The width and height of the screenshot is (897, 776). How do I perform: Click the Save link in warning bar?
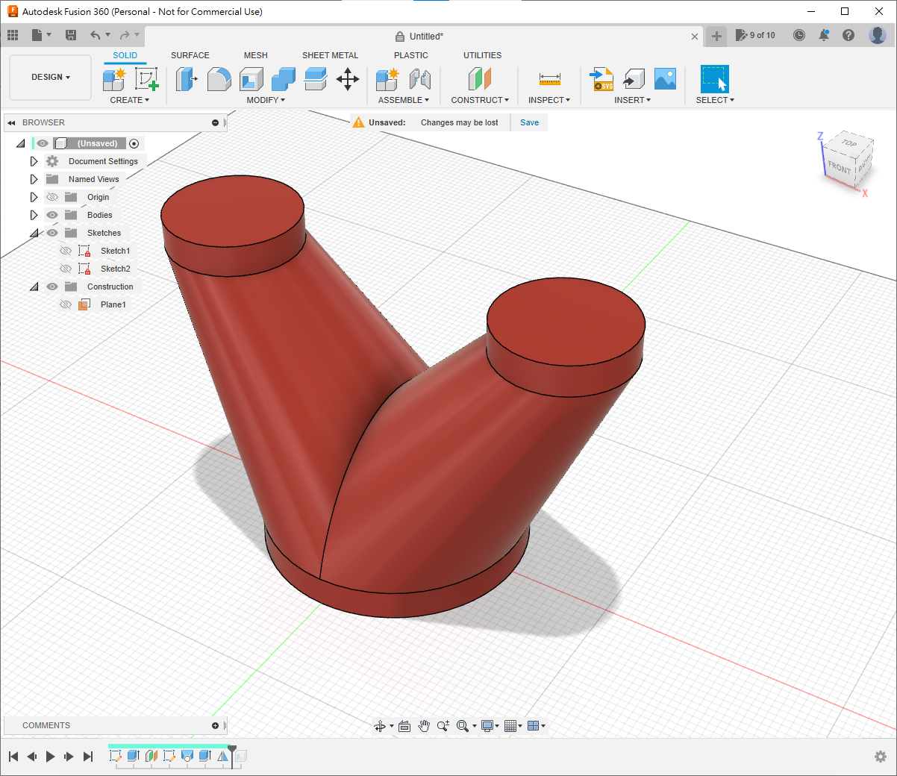(529, 122)
